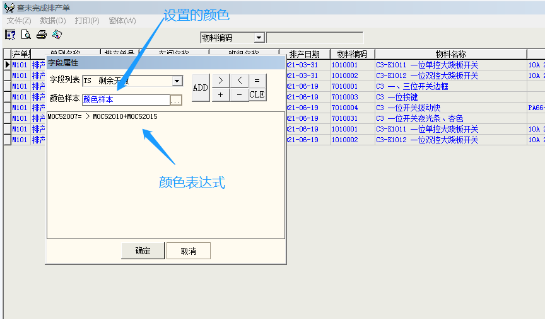Click the printer icon in toolbar
Viewport: 545px width, 319px height.
tap(42, 35)
